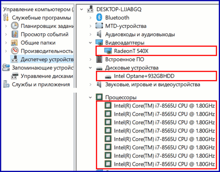Expand the MTD-устройства category

[91, 26]
